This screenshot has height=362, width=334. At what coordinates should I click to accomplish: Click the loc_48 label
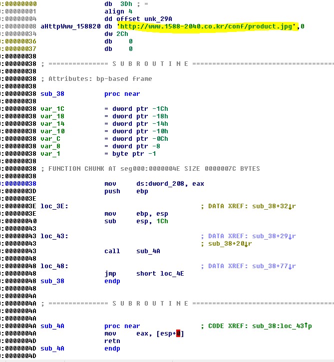coord(54,266)
